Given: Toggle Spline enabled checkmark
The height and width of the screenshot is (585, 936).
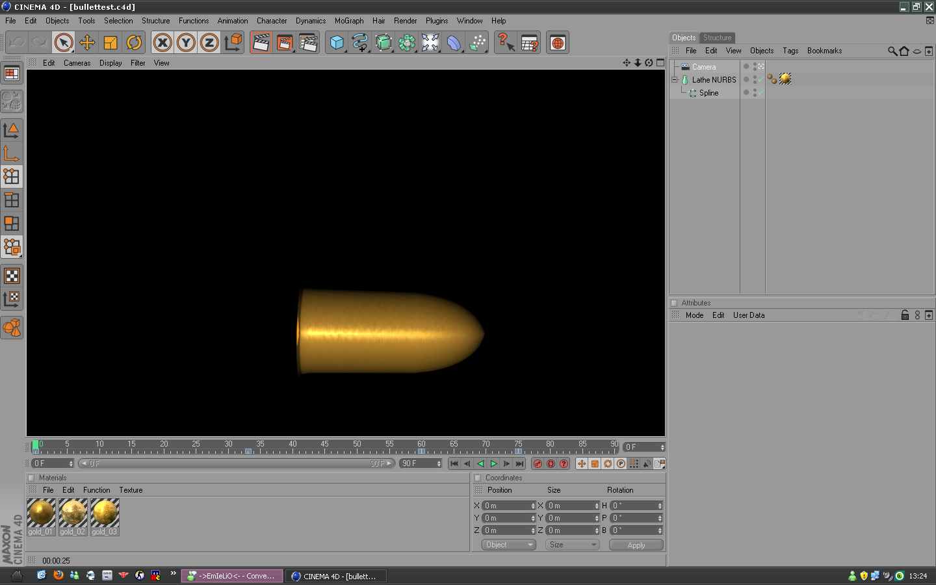Looking at the screenshot, I should [760, 93].
